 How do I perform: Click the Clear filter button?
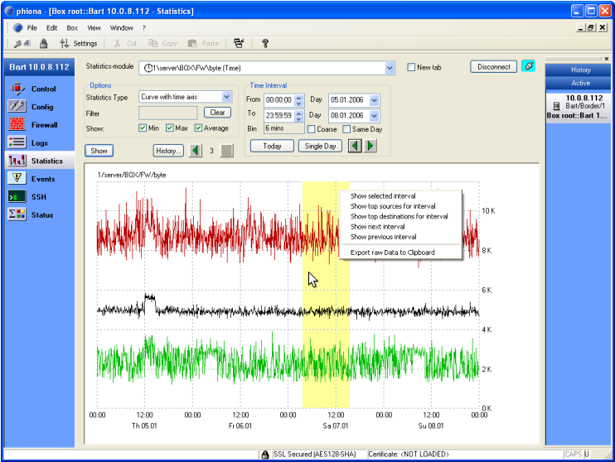217,113
